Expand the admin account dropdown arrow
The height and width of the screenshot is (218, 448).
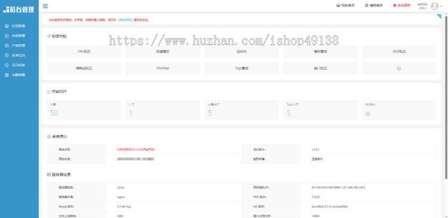tap(441, 6)
